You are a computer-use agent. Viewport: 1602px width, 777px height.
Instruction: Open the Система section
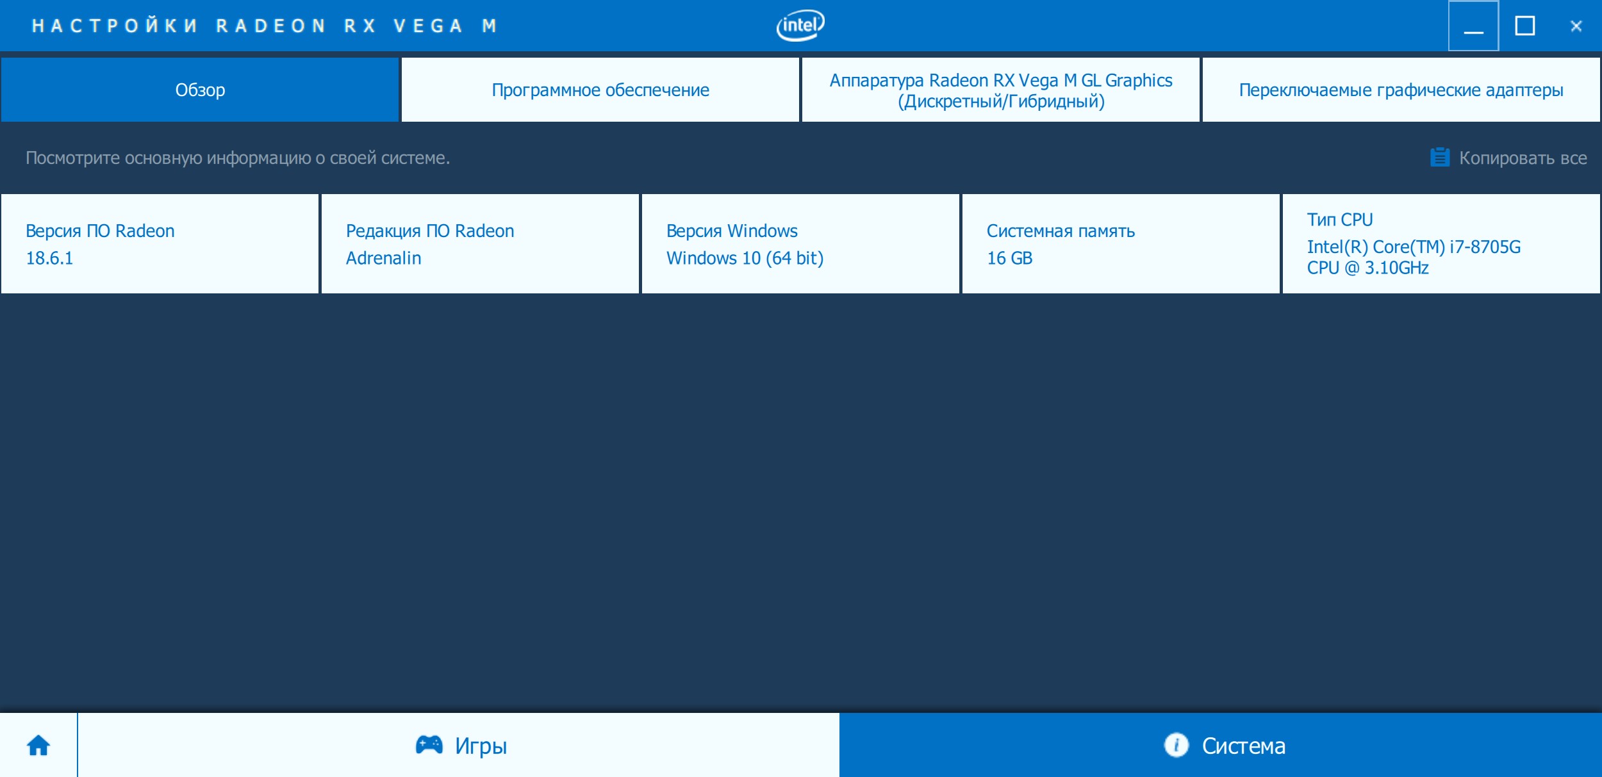(1243, 745)
